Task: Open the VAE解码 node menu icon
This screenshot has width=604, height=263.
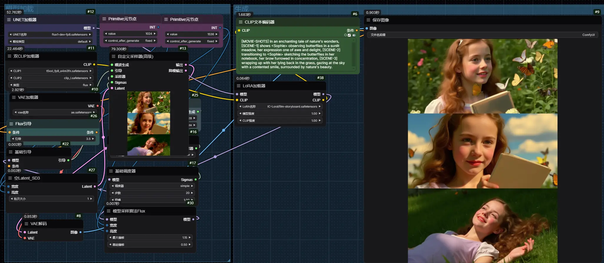Action: pos(26,224)
